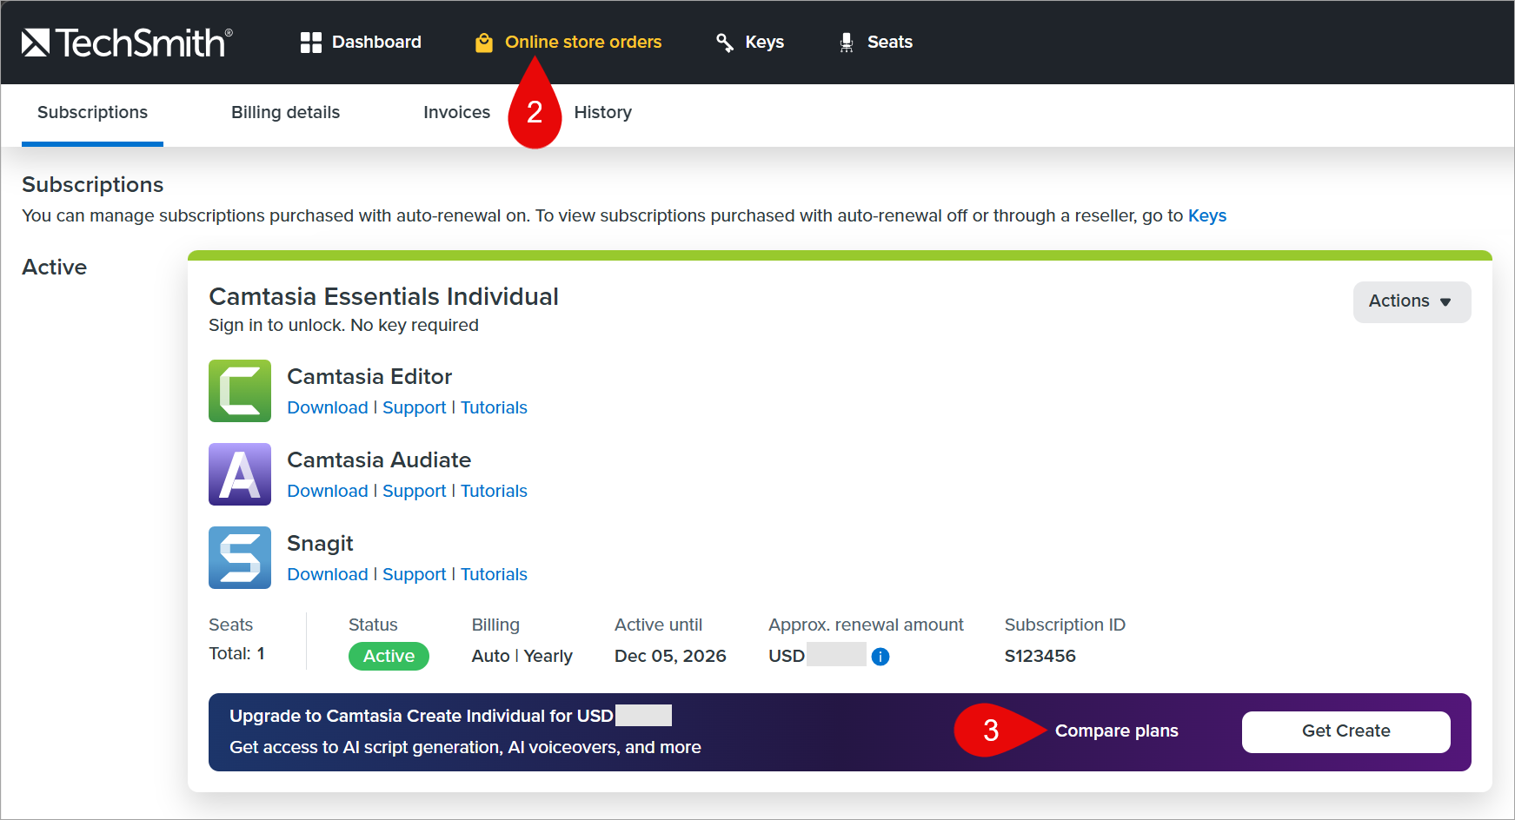This screenshot has width=1515, height=820.
Task: Follow the Keys link in the description
Action: [x=1207, y=215]
